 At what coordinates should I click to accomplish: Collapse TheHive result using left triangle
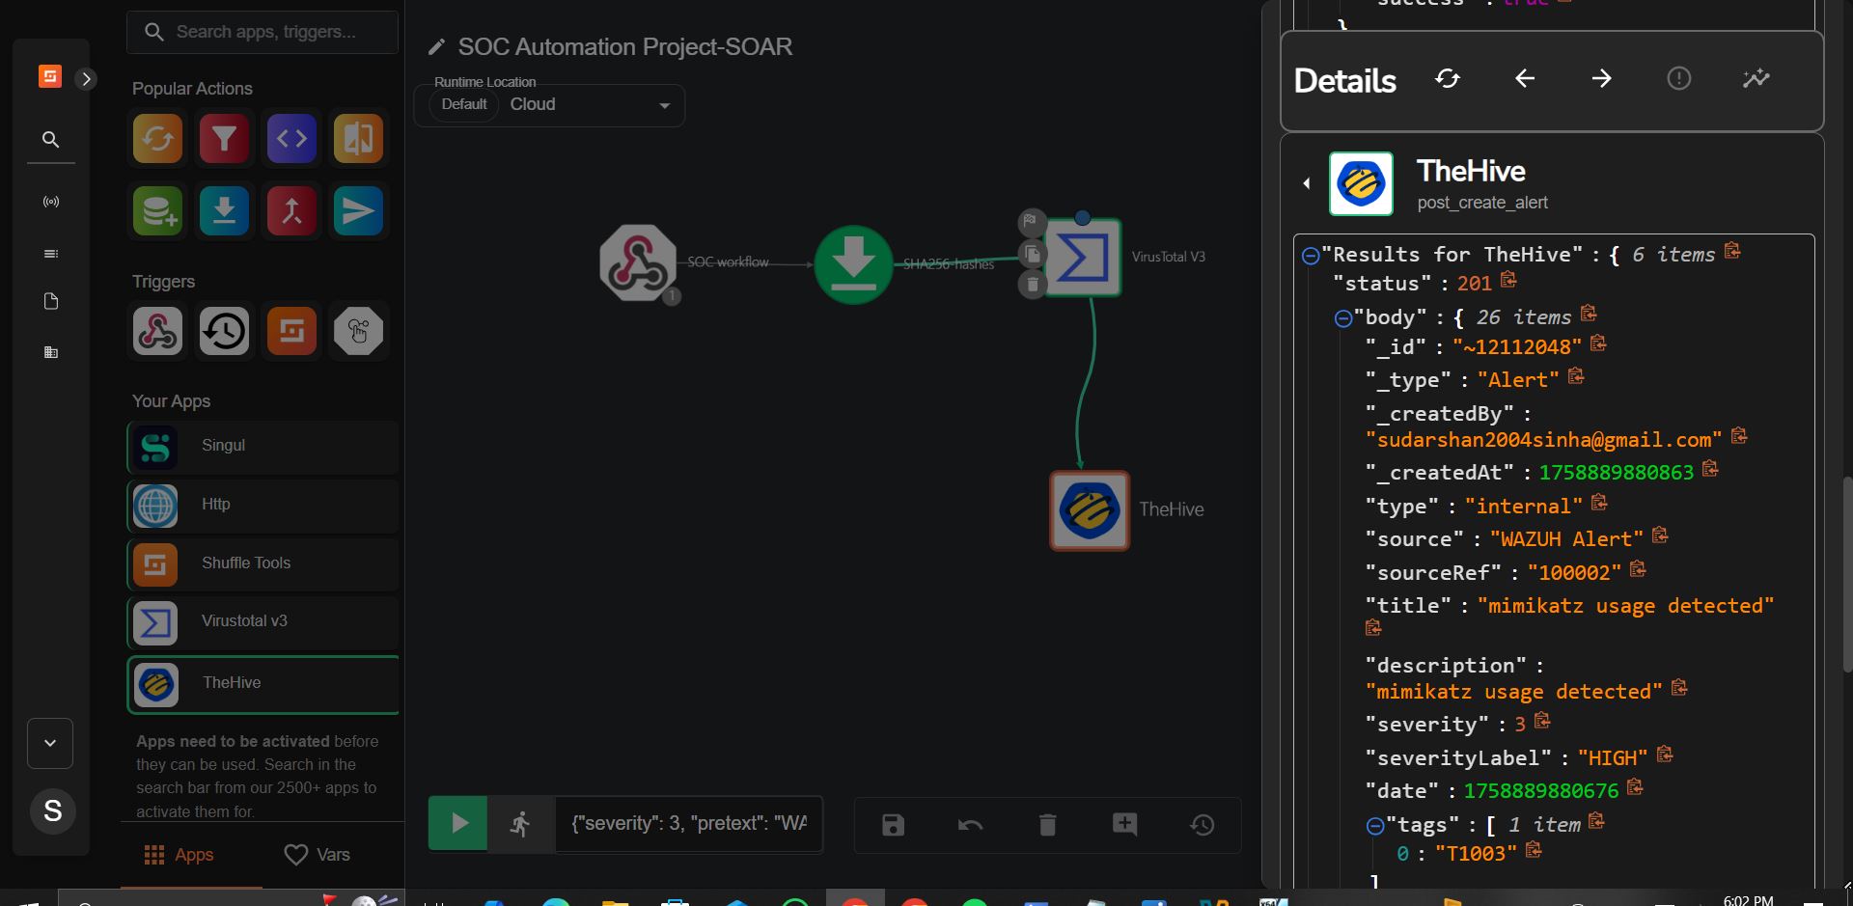click(x=1307, y=183)
